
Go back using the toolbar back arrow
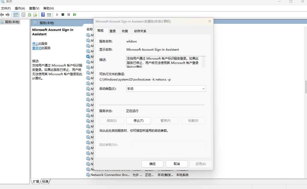tap(2, 15)
